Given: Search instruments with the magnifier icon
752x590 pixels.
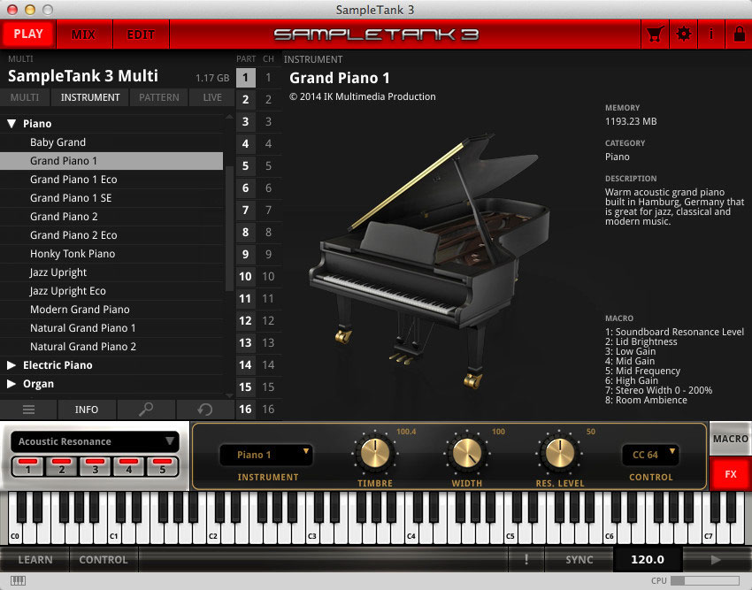Looking at the screenshot, I should click(146, 410).
